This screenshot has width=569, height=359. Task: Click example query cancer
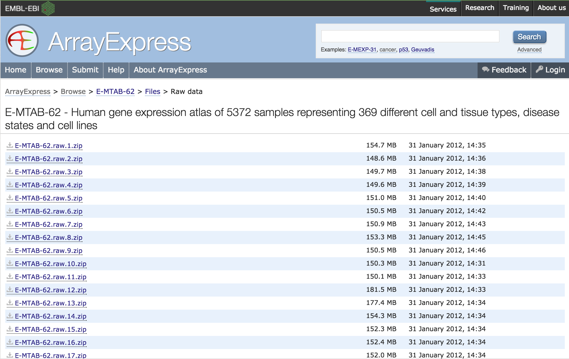[387, 50]
